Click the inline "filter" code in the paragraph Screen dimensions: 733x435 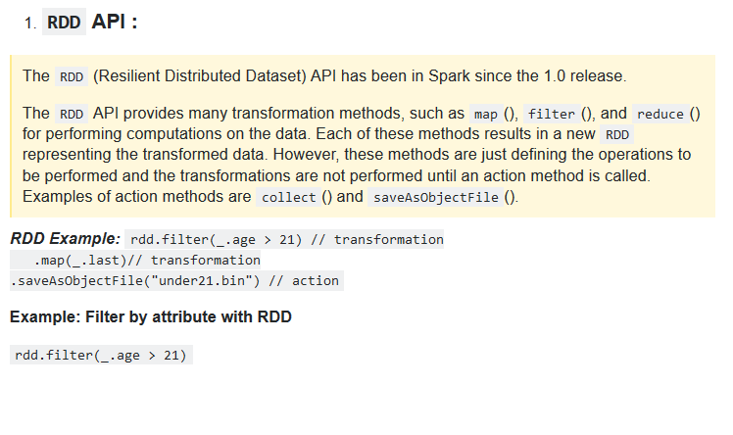point(551,114)
